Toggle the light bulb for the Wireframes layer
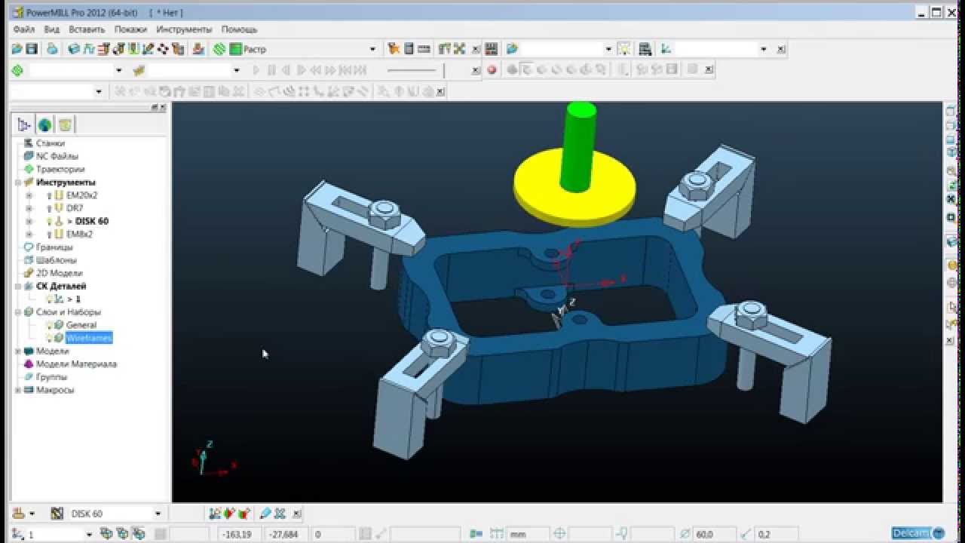The width and height of the screenshot is (965, 543). [x=49, y=338]
